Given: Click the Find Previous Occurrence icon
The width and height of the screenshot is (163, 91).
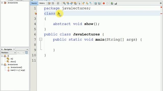Looking at the screenshot, I should pyautogui.click(x=68, y=3).
